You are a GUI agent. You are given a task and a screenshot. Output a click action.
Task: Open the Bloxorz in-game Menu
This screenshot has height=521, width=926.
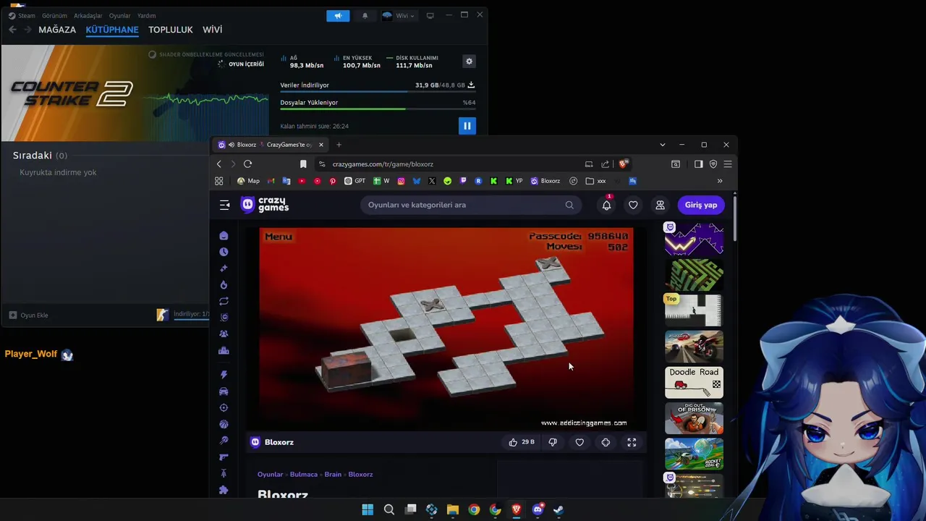point(279,237)
